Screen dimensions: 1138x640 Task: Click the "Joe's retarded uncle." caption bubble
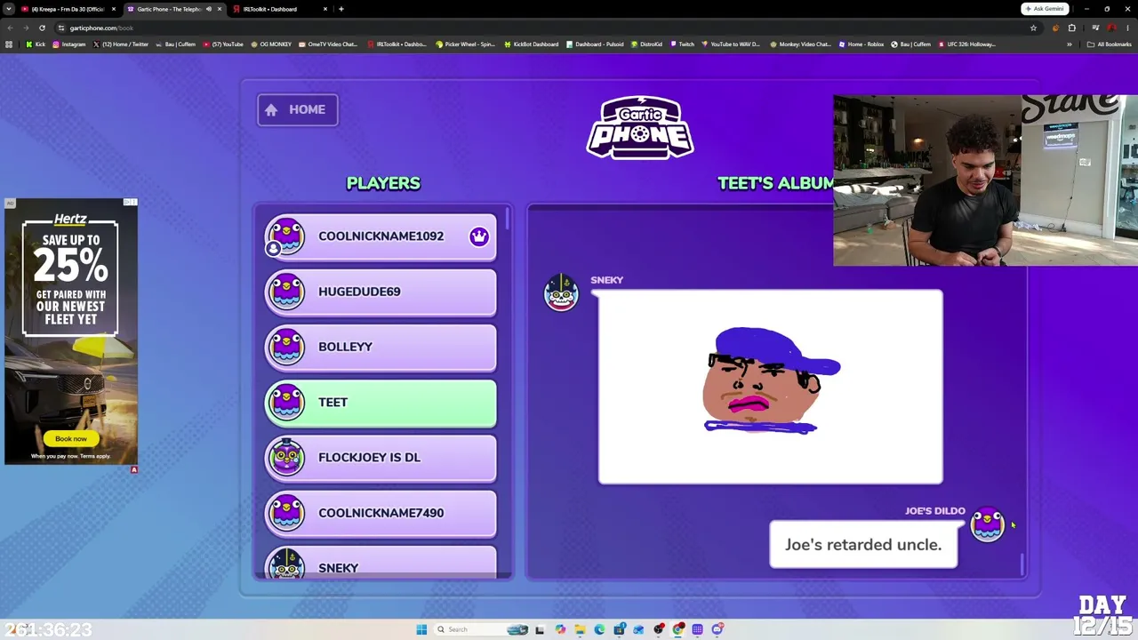click(863, 544)
